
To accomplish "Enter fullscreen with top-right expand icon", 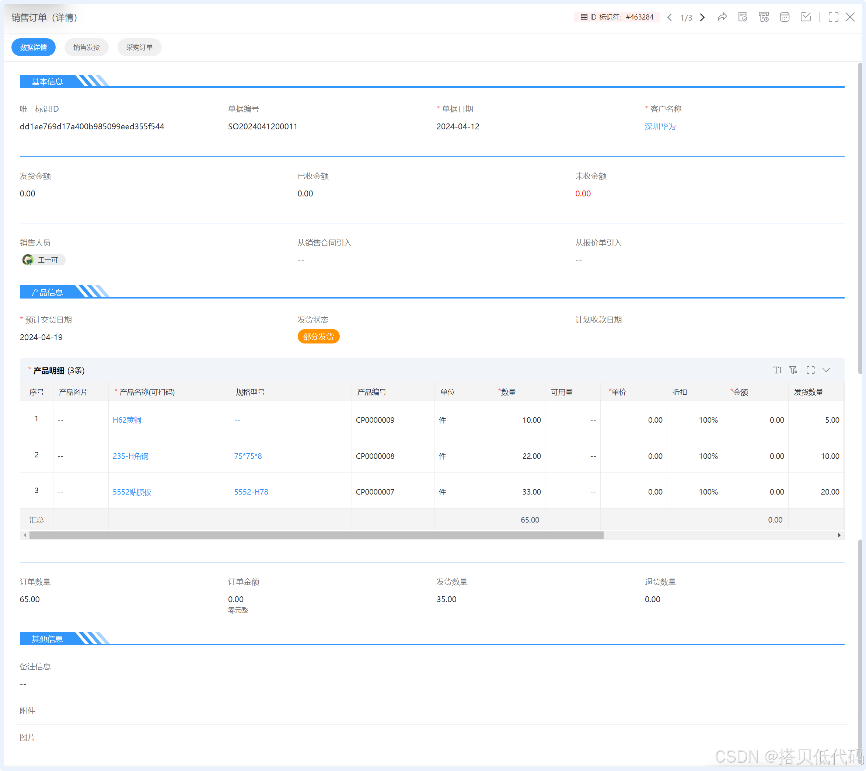I will (833, 17).
